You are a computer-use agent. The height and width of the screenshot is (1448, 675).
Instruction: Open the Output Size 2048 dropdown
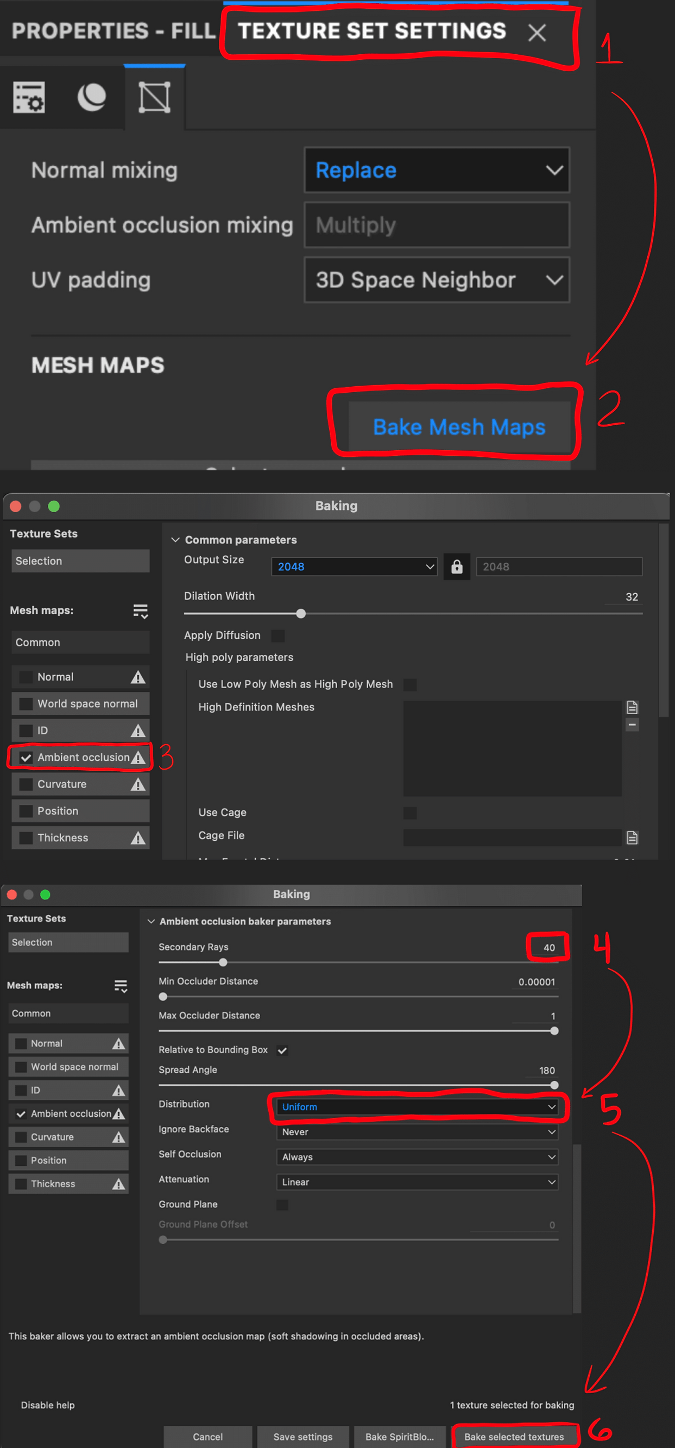coord(354,566)
